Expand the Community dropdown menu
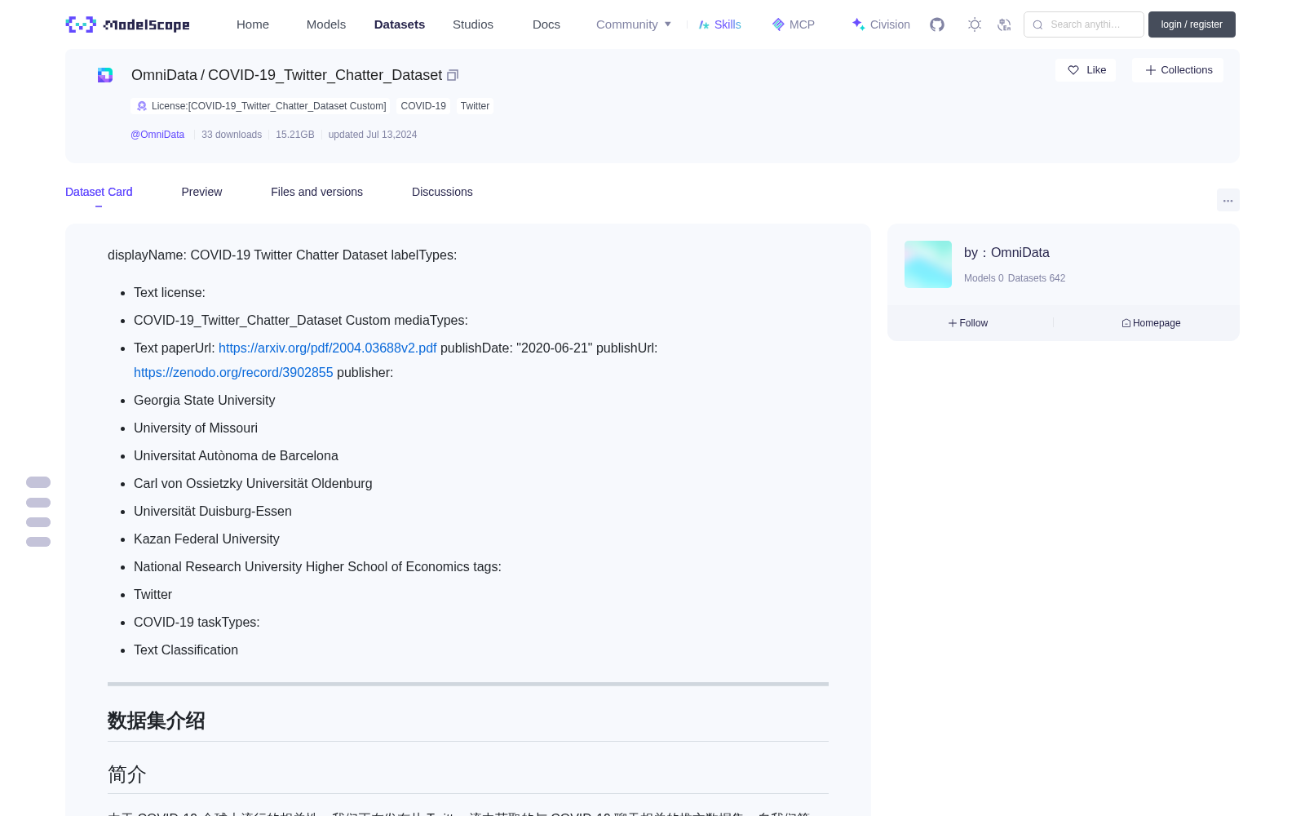Image resolution: width=1305 pixels, height=816 pixels. [634, 24]
